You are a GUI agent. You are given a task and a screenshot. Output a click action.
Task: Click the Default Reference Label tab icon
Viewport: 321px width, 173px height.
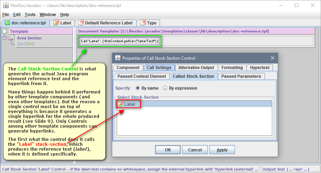[x=81, y=23]
